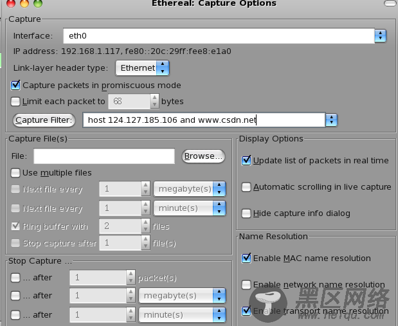Open the Next file every megabyte(s) unit dropdown
Screen dimensions: 398x326
click(x=190, y=189)
